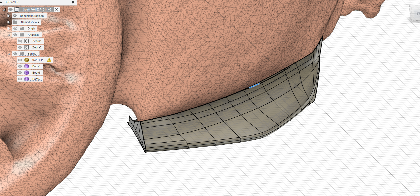The width and height of the screenshot is (420, 196).
Task: Click the Analysis folder icon
Action: pos(22,35)
